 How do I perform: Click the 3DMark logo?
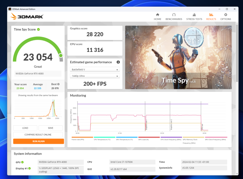[27, 16]
